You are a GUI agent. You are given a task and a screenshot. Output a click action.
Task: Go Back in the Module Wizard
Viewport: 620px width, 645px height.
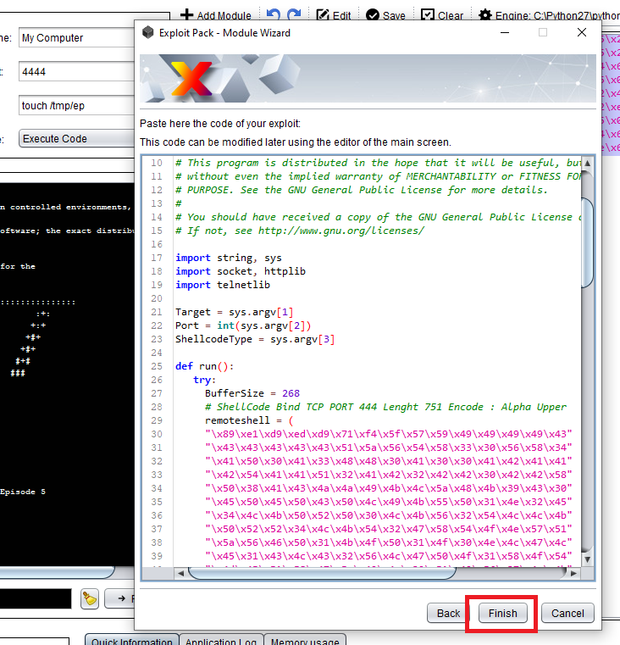448,613
